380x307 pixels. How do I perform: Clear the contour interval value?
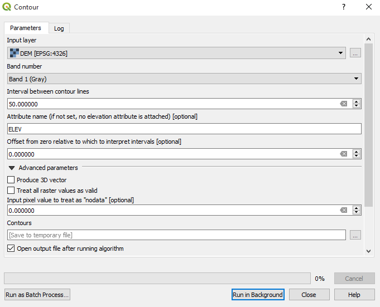tap(344, 104)
